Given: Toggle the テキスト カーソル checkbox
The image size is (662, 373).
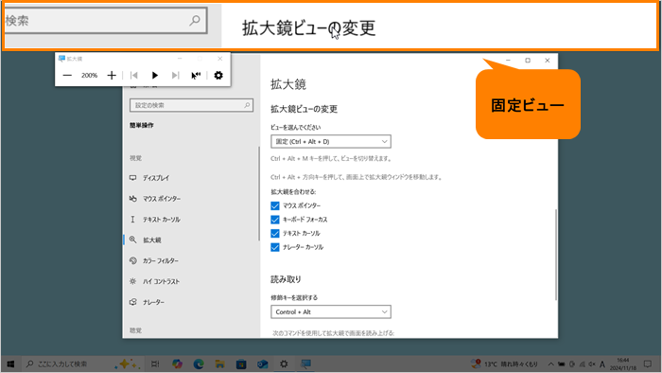Looking at the screenshot, I should click(x=275, y=233).
